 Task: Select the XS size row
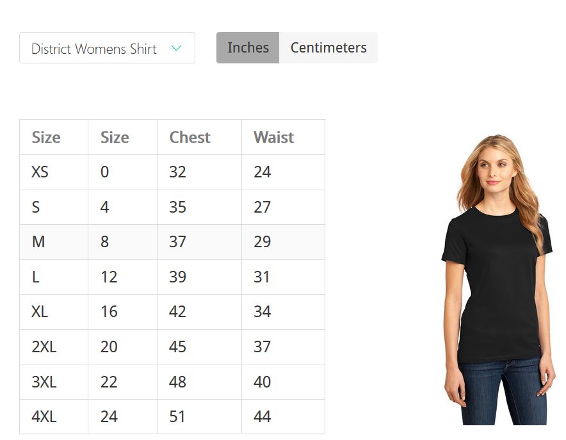coord(172,172)
